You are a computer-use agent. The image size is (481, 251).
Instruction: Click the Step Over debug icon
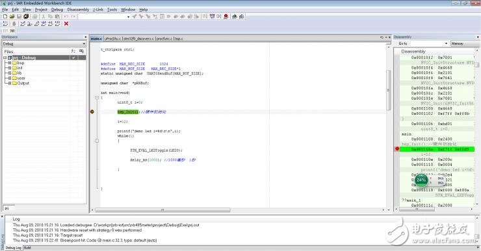(x=23, y=23)
